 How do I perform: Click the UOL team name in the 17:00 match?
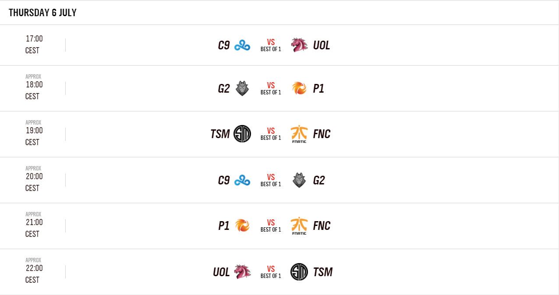click(x=322, y=45)
